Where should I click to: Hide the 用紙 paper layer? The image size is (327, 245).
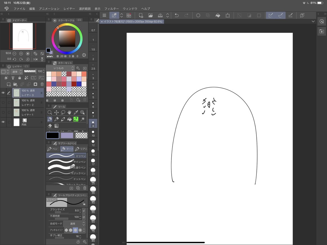(3, 122)
